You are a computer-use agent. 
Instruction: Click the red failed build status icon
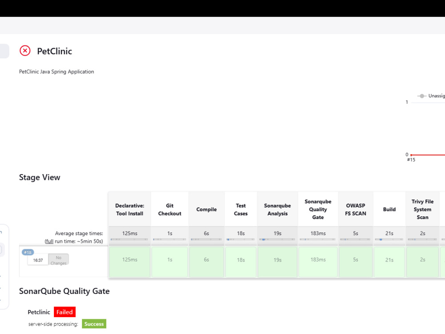25,51
